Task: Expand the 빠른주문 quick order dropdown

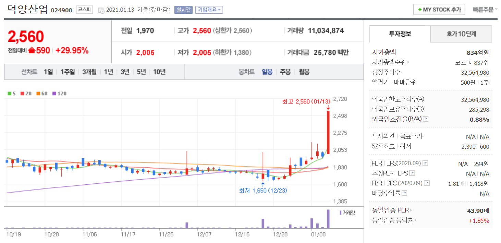Action: click(485, 10)
